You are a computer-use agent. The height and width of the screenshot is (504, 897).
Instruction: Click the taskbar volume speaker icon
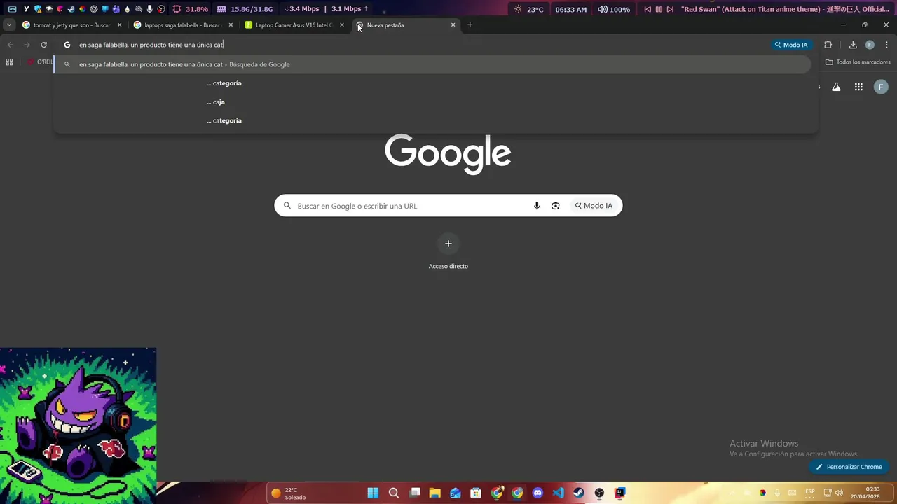click(840, 493)
